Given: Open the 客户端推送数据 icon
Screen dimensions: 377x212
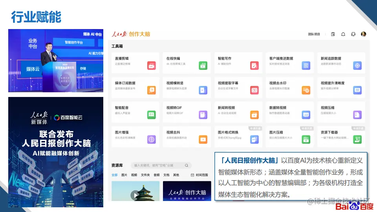Looking at the screenshot, I should click(306, 66).
